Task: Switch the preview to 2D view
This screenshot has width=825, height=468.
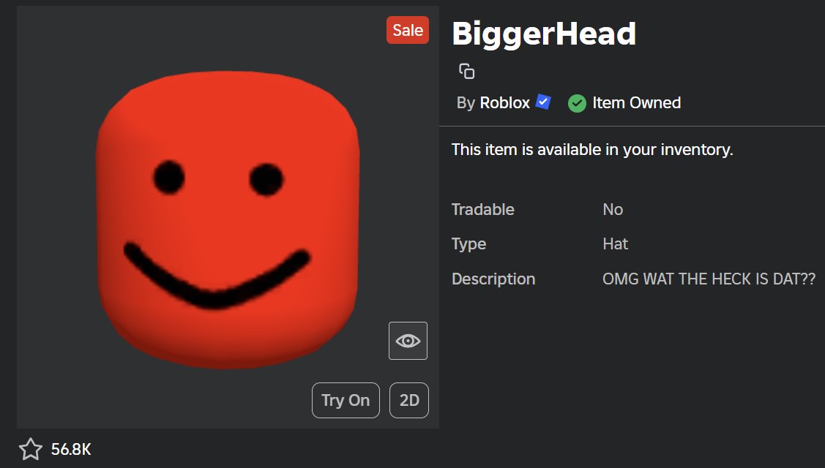Action: pos(408,400)
